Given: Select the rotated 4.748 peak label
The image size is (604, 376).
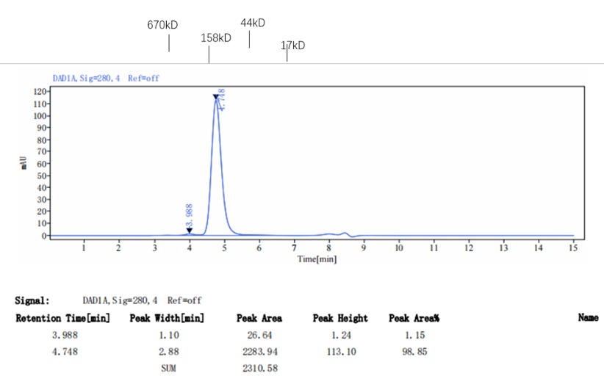Looking at the screenshot, I should pos(222,99).
